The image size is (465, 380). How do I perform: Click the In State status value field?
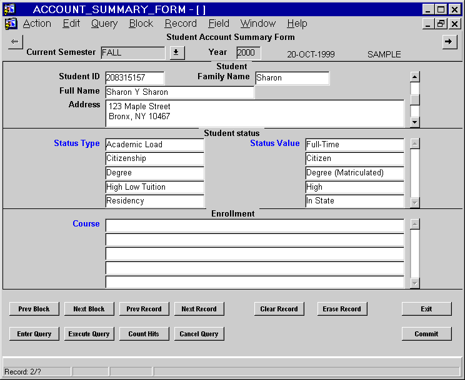[354, 201]
